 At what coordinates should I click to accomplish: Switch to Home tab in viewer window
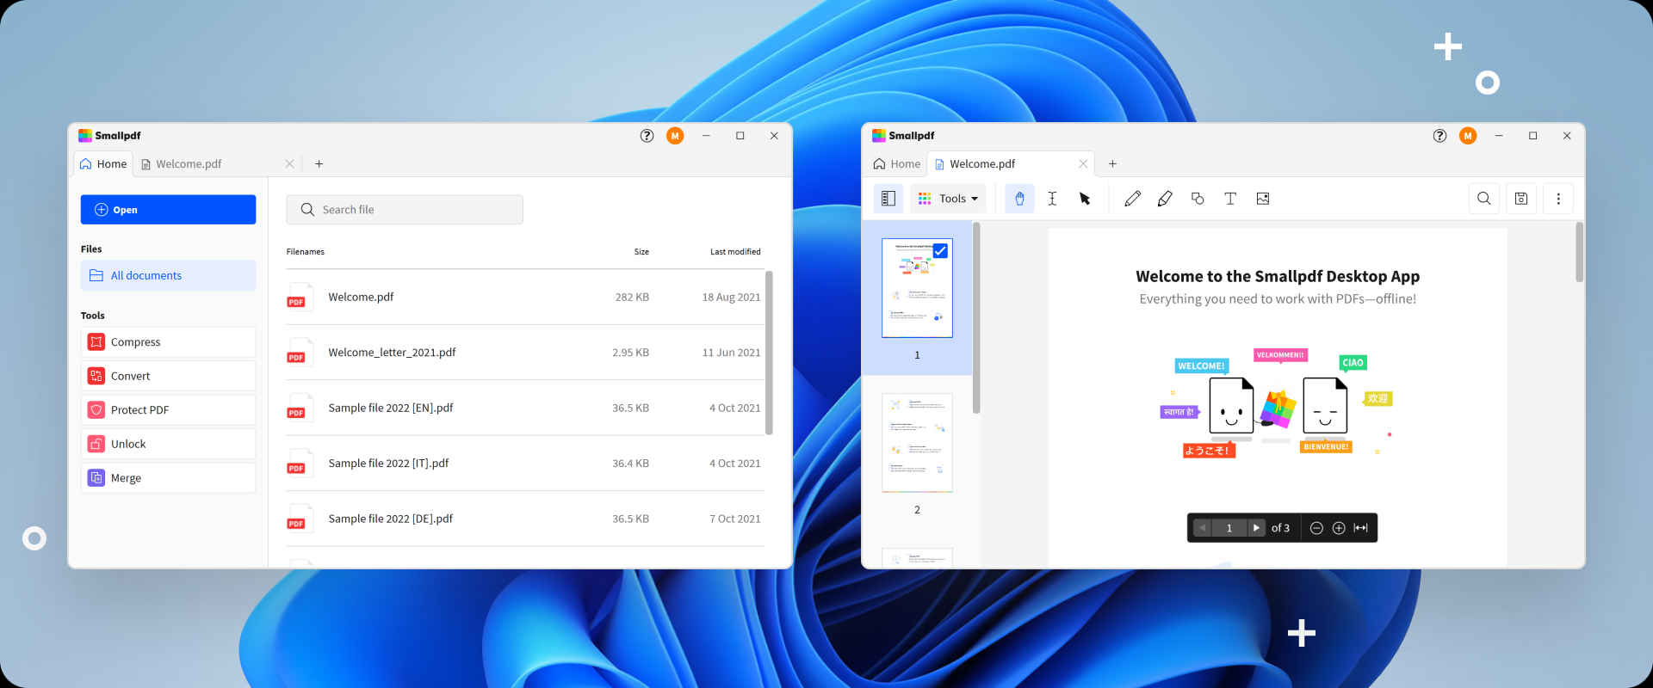896,164
